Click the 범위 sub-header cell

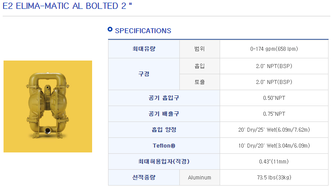[200, 49]
